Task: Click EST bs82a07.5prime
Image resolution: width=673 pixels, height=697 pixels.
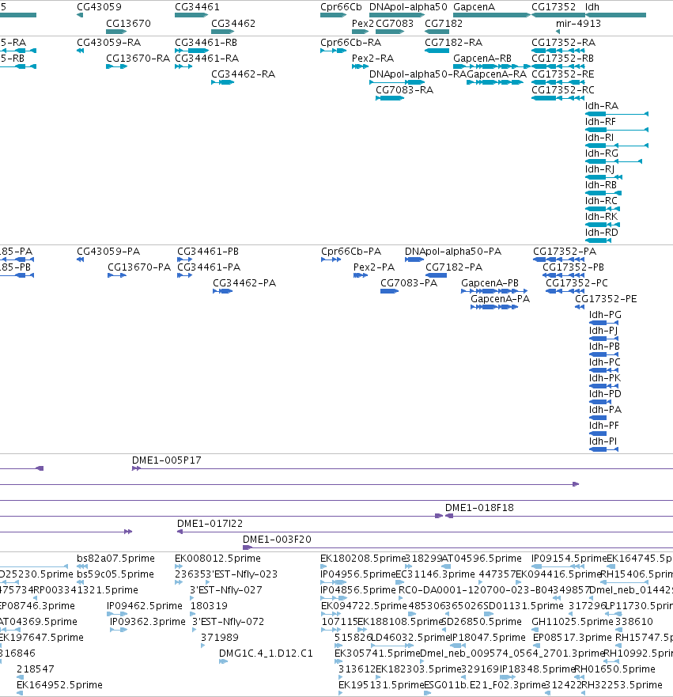Action: (x=115, y=559)
